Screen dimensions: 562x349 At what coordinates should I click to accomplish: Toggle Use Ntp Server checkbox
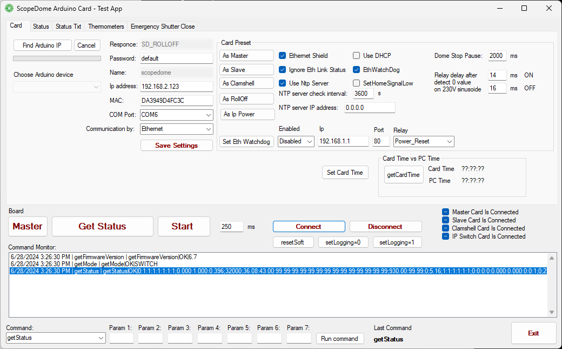[283, 83]
